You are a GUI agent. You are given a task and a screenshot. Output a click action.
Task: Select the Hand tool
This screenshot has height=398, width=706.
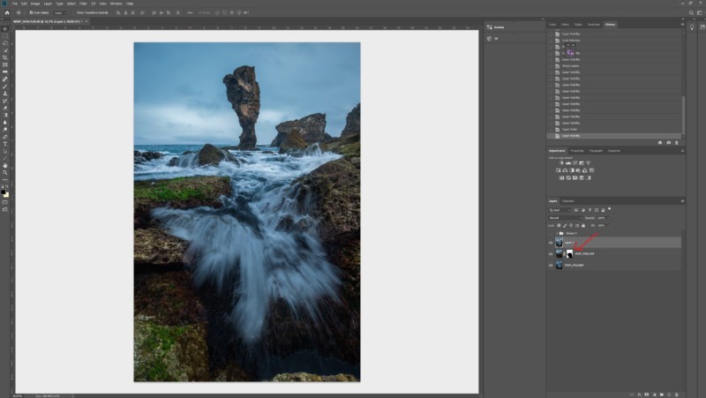(x=5, y=166)
